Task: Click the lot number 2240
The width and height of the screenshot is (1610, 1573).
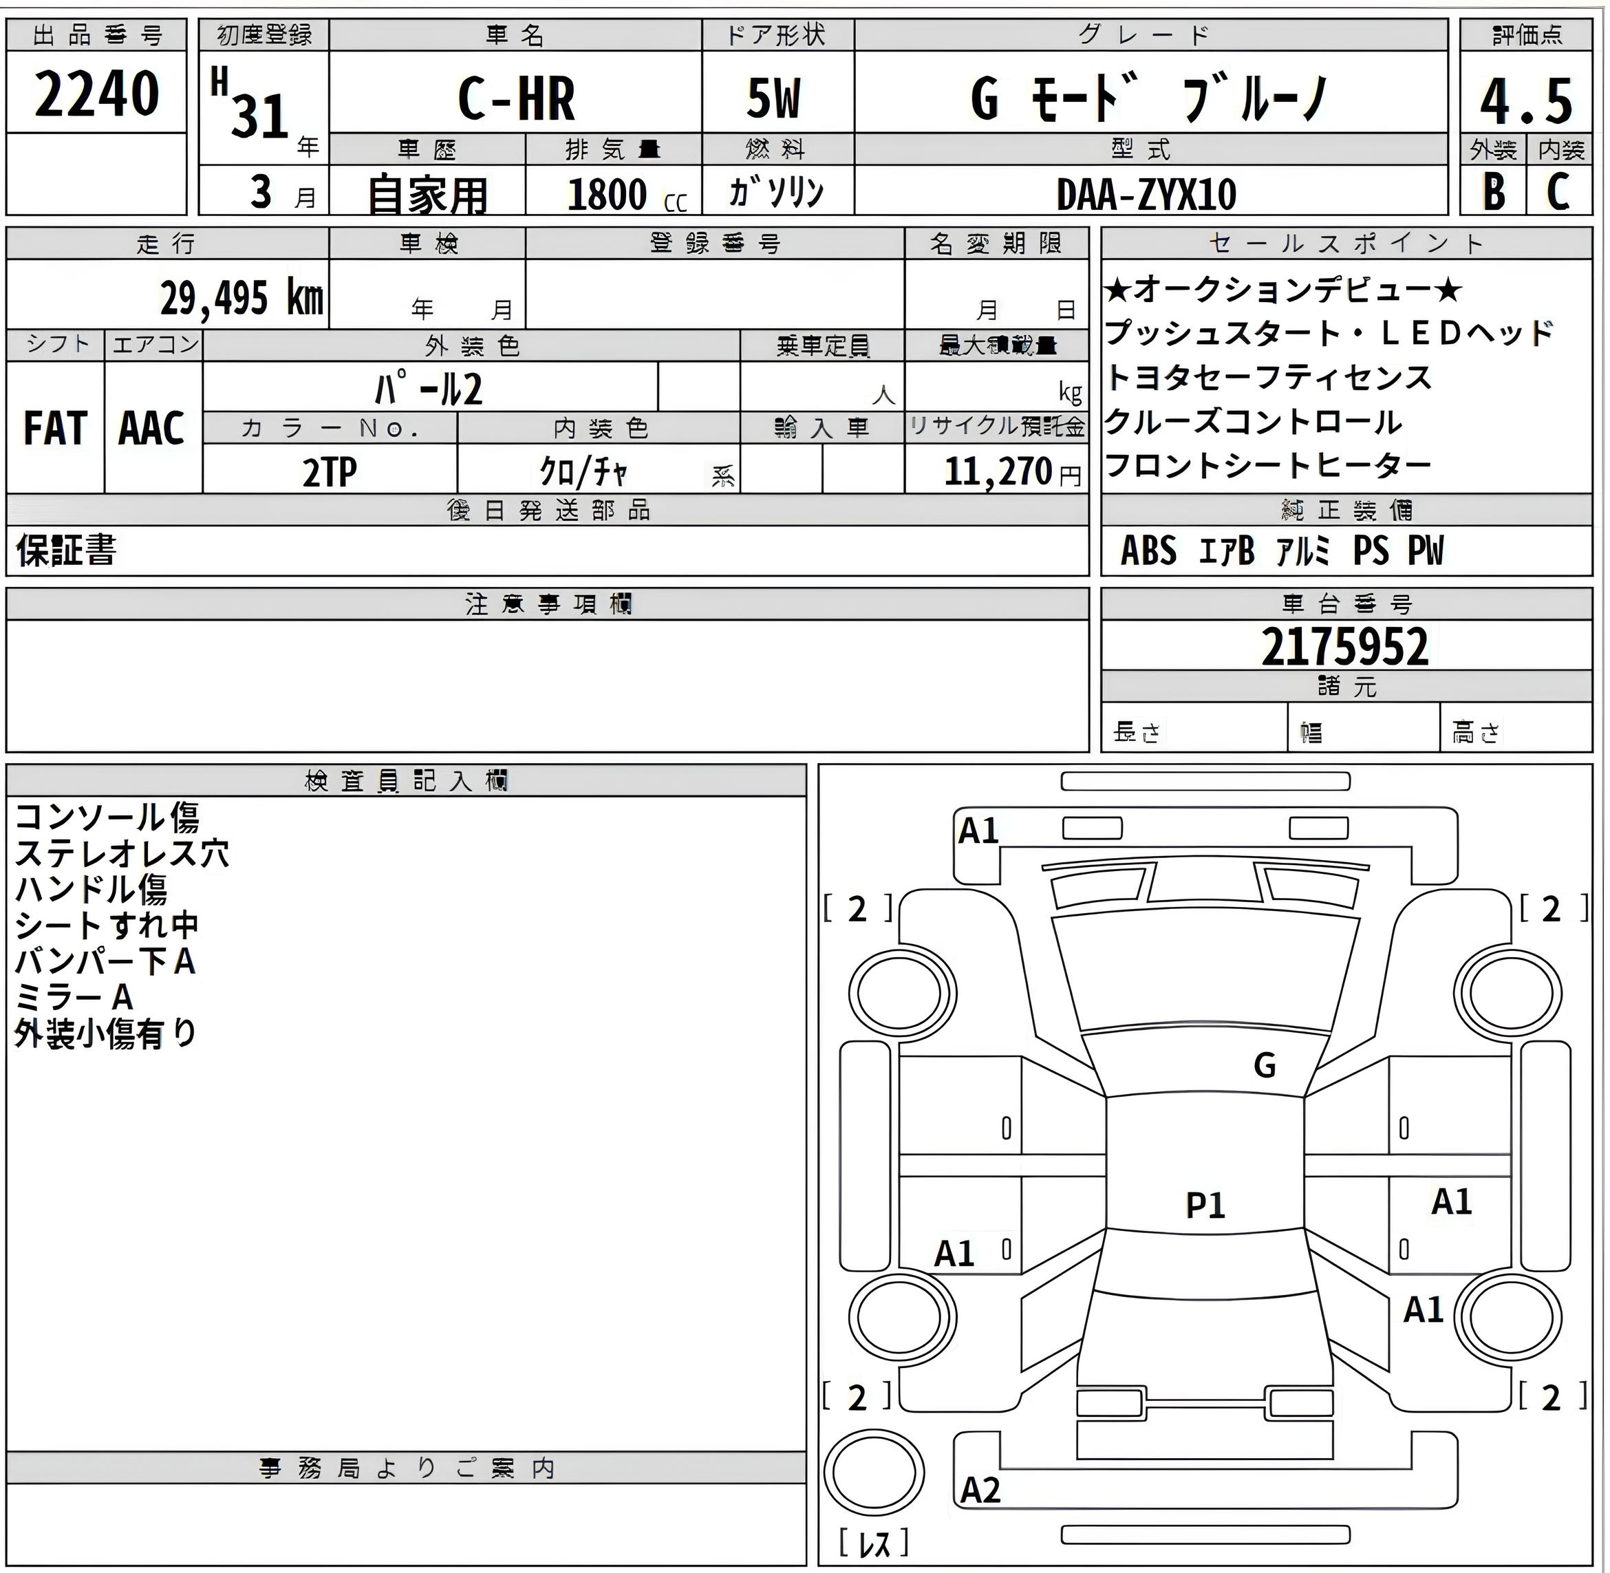Action: (96, 94)
